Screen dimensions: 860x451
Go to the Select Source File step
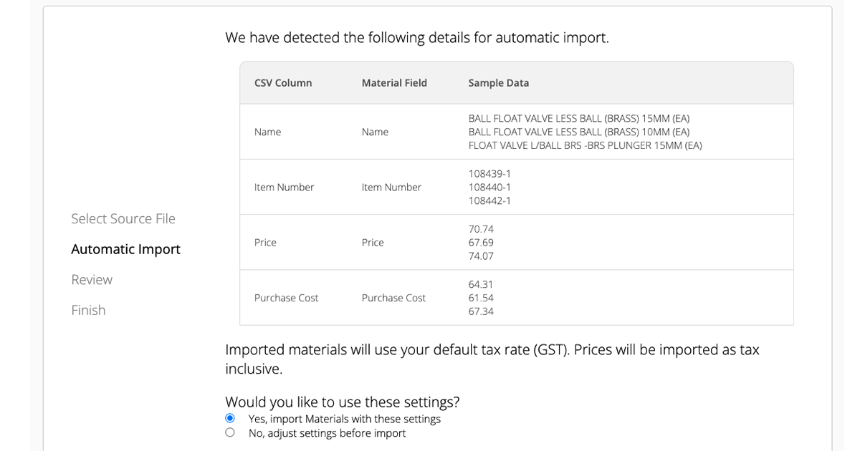(123, 219)
